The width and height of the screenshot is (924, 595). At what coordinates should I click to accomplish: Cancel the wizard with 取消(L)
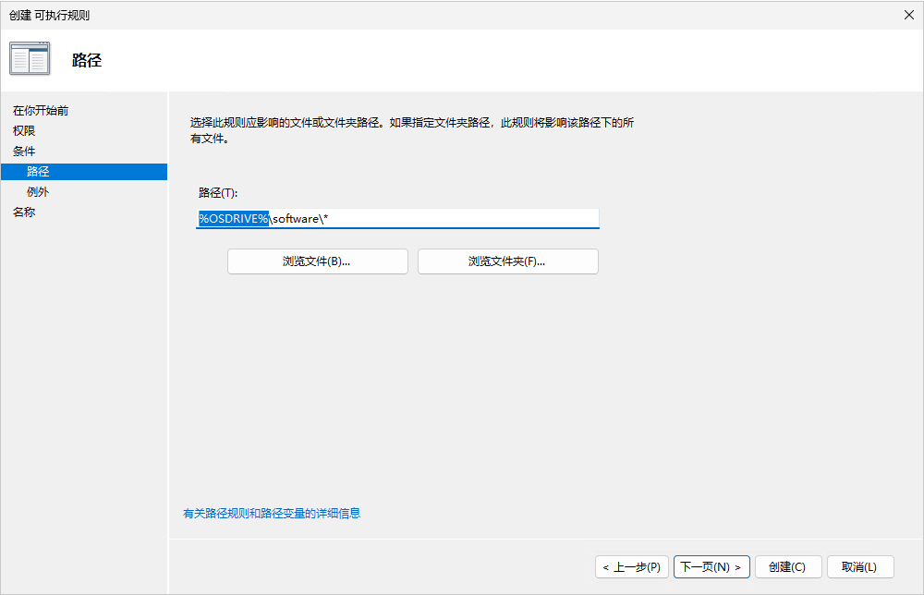tap(860, 567)
